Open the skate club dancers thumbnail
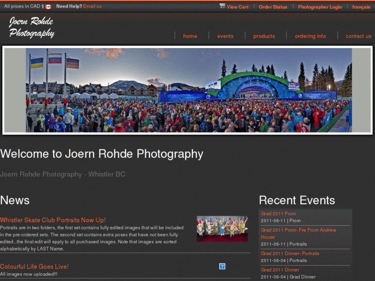 point(222,229)
